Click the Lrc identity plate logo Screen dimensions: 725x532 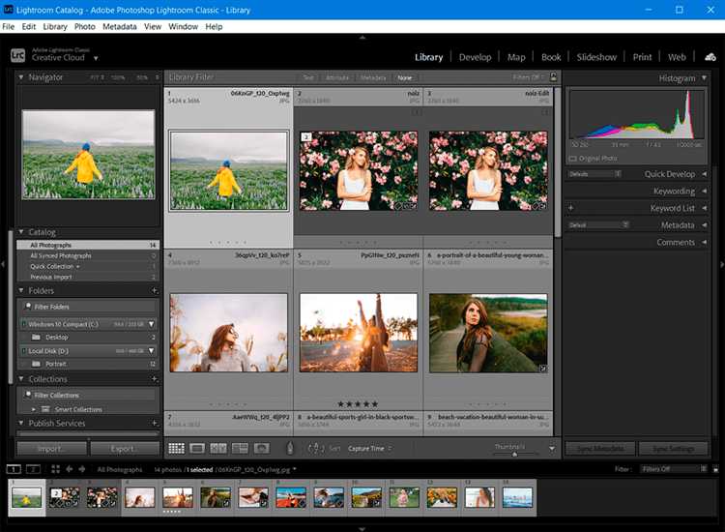point(18,55)
